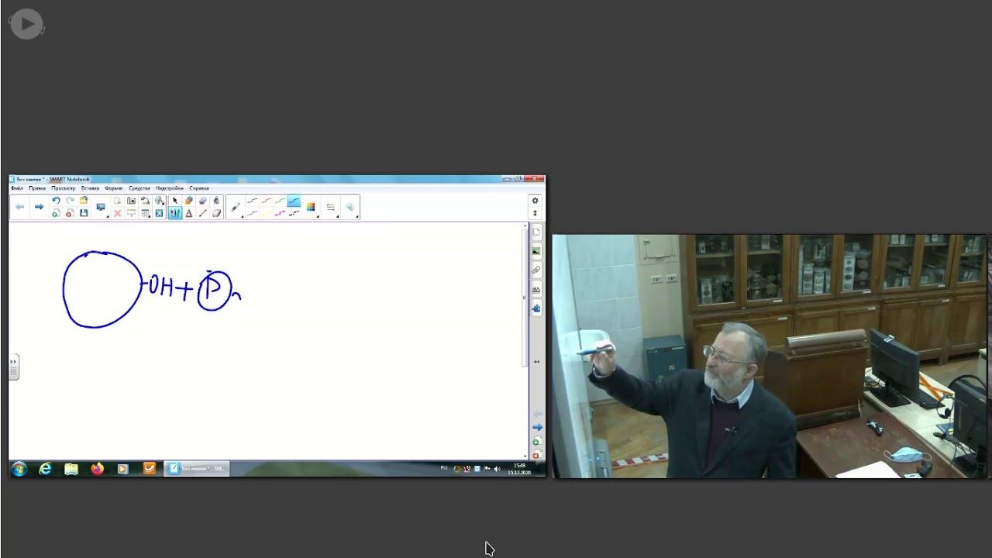The height and width of the screenshot is (558, 992).
Task: Click the Redo arrow icon
Action: [70, 201]
